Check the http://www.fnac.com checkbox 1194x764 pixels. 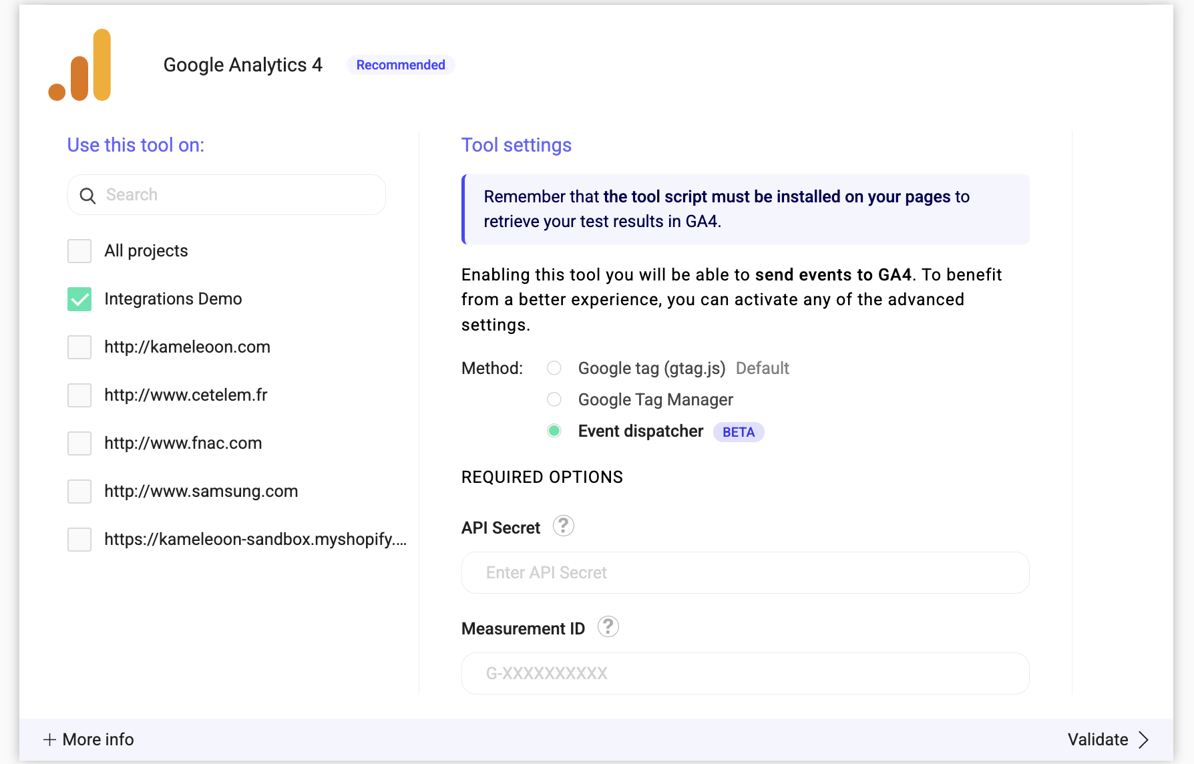(79, 443)
